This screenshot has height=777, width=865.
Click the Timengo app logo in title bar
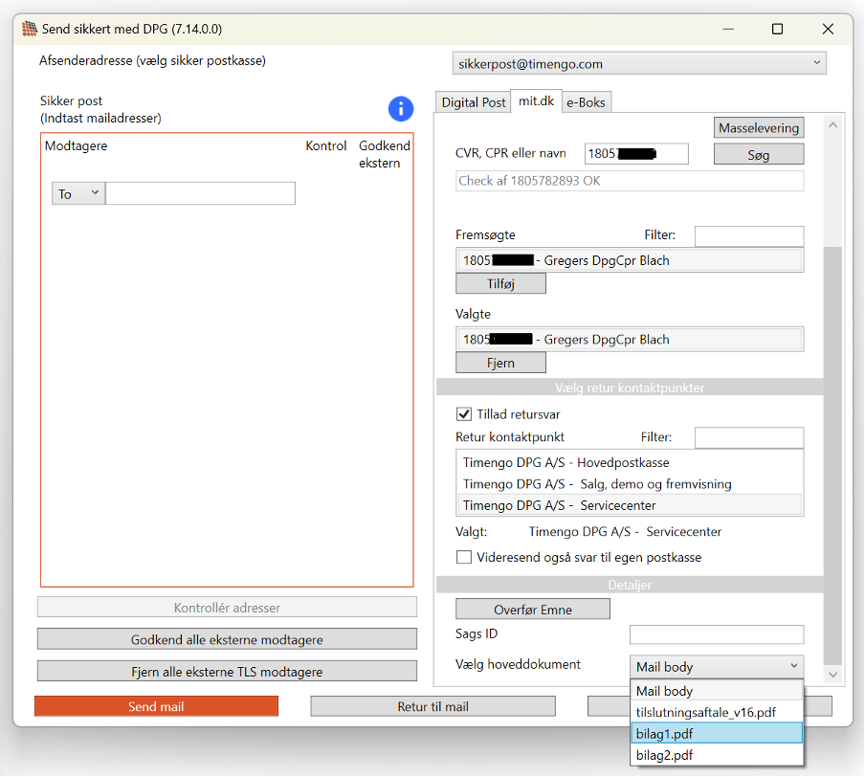click(x=30, y=29)
